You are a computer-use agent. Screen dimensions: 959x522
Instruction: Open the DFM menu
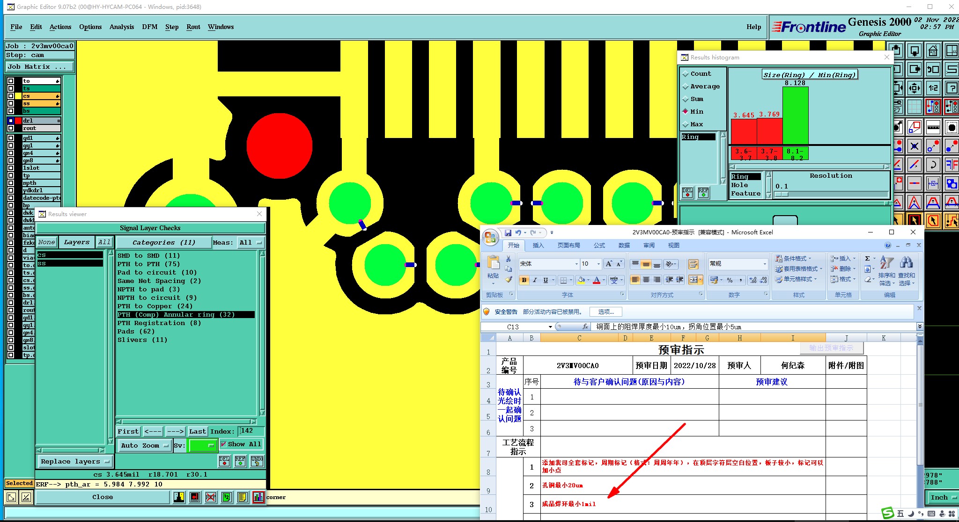pos(149,27)
